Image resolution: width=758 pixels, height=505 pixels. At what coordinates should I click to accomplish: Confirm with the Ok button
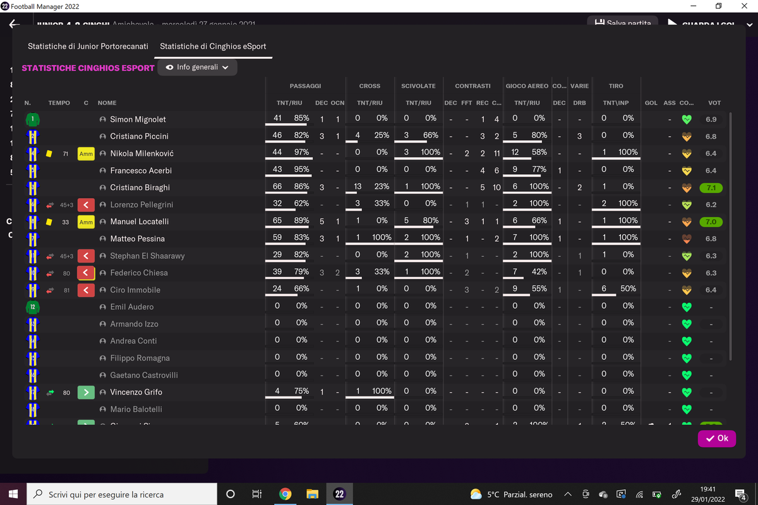pos(717,438)
